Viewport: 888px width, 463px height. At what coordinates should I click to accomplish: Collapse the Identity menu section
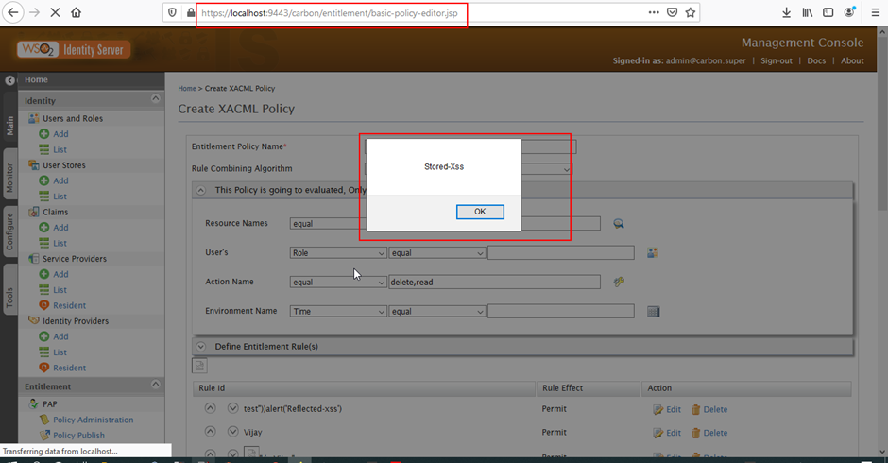[x=155, y=100]
